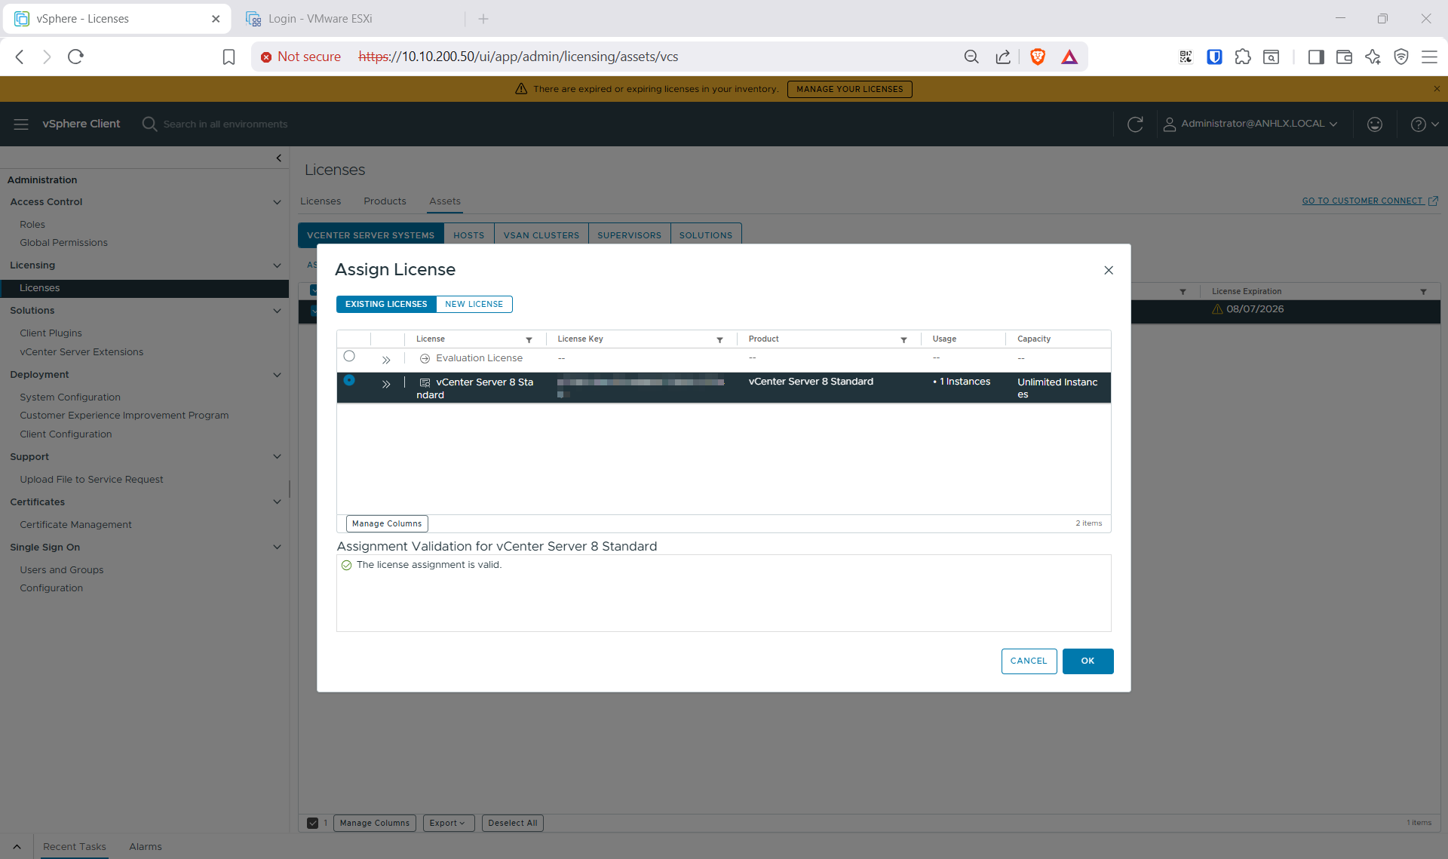The width and height of the screenshot is (1448, 859).
Task: Open the browser main hamburger menu
Action: (x=1429, y=57)
